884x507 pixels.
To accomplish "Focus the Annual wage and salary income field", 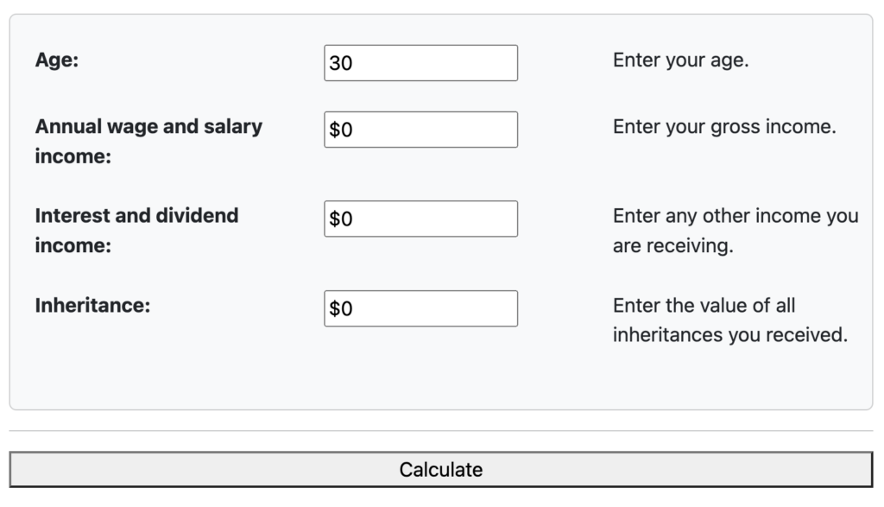I will click(420, 130).
